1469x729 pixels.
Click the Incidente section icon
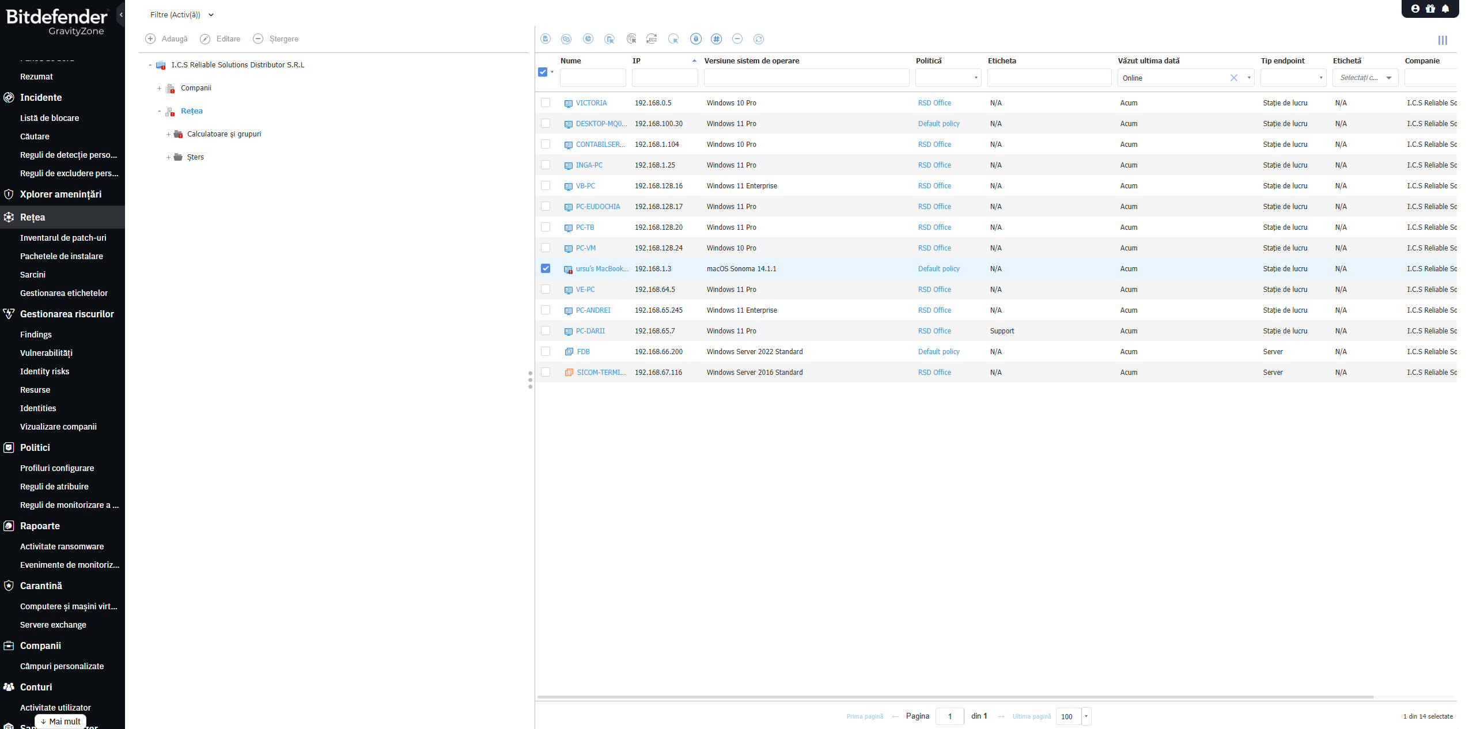(9, 97)
